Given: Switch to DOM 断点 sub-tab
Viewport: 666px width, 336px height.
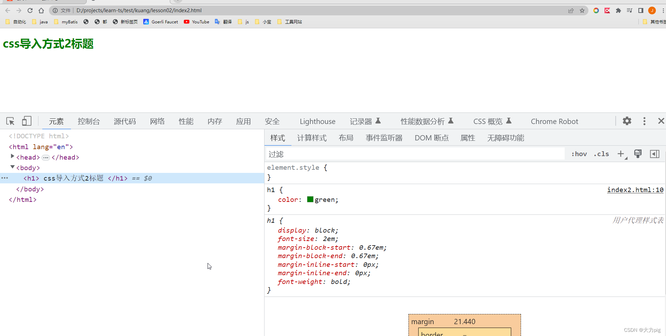Looking at the screenshot, I should (x=432, y=138).
